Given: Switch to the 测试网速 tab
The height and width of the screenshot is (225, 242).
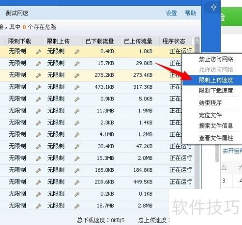Looking at the screenshot, I should 17,13.
